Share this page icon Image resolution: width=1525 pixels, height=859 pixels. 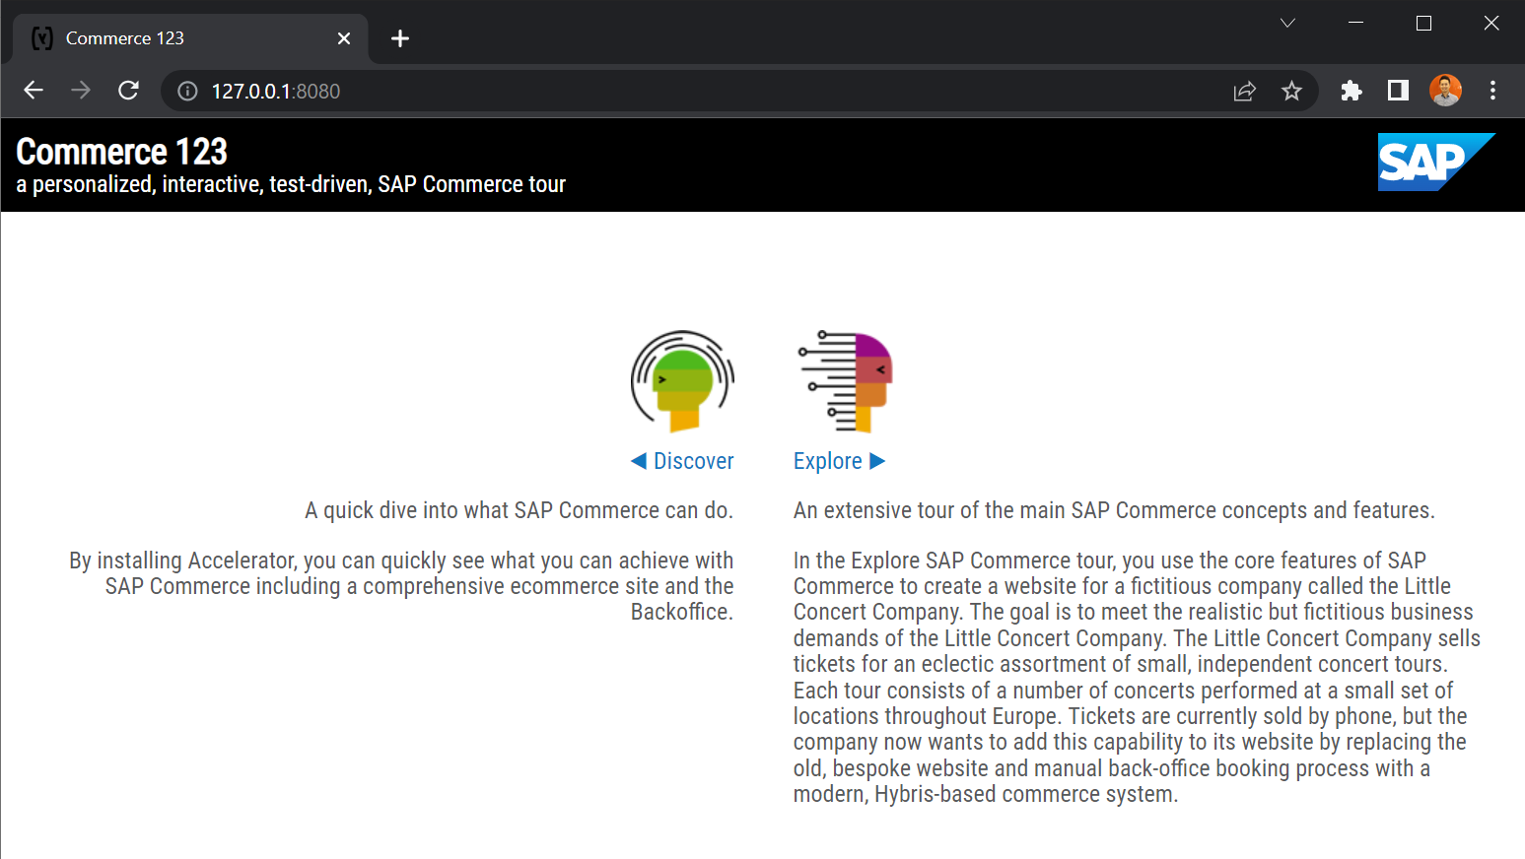coord(1245,91)
